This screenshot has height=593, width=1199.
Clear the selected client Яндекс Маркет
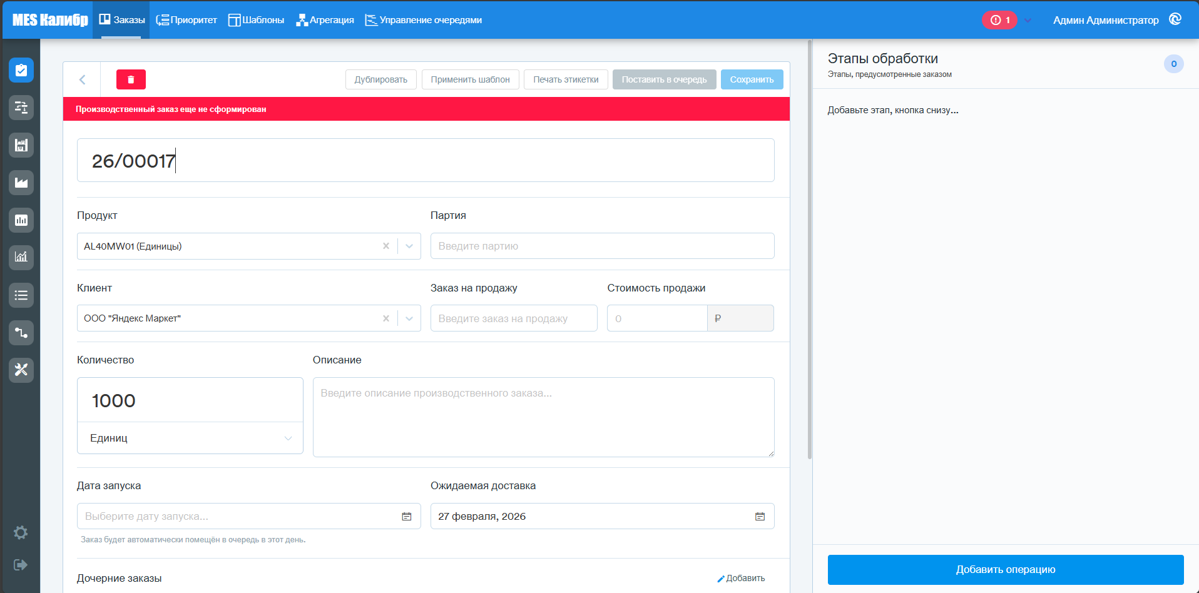[x=386, y=318]
